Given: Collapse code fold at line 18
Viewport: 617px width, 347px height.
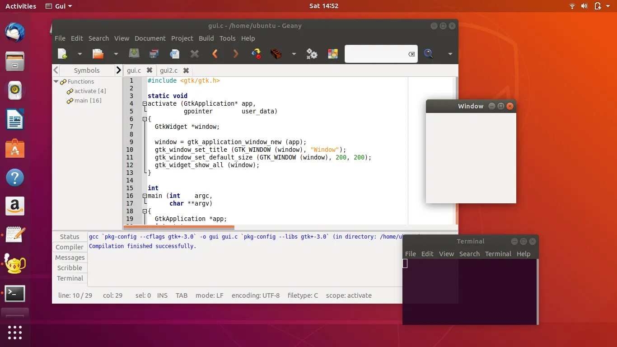Looking at the screenshot, I should coord(145,211).
